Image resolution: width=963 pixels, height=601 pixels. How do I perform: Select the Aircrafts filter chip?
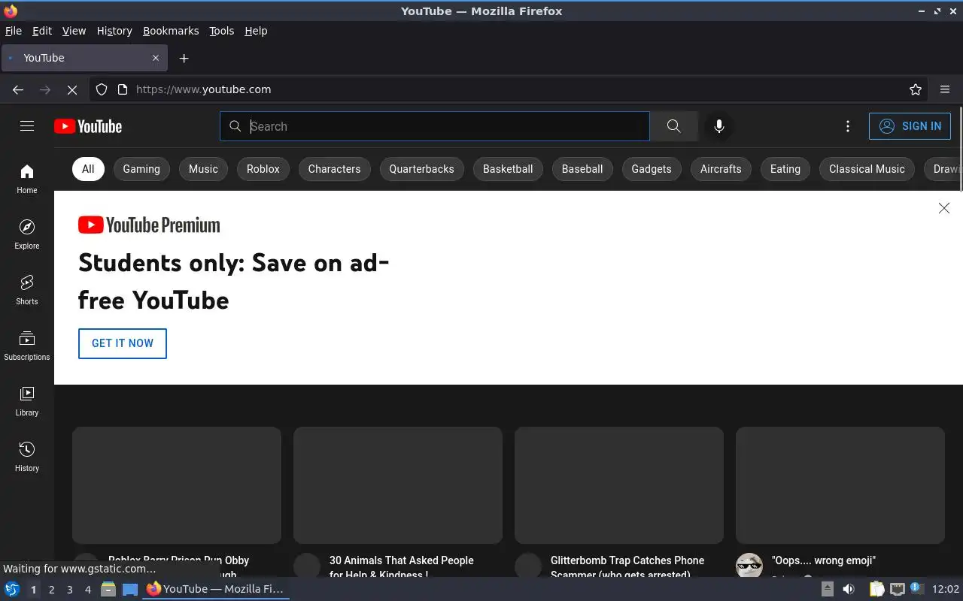721,169
